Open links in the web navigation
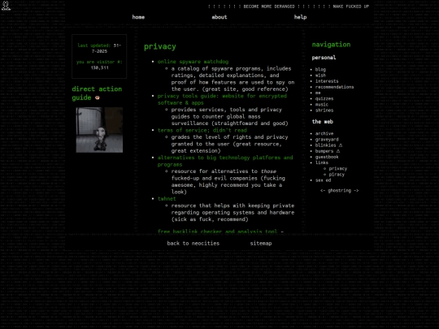Viewport: 439px width, 329px height. coord(322,162)
